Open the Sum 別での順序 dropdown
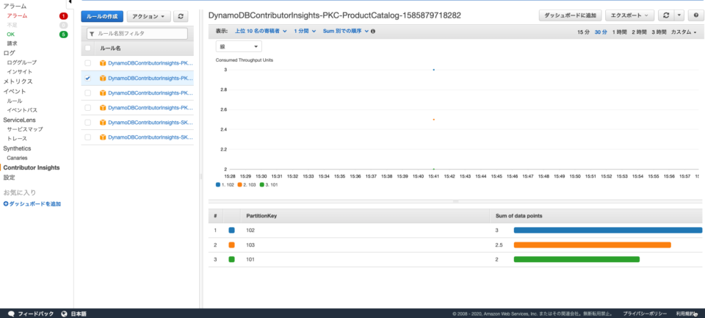Viewport: 705px width, 318px height. 346,32
